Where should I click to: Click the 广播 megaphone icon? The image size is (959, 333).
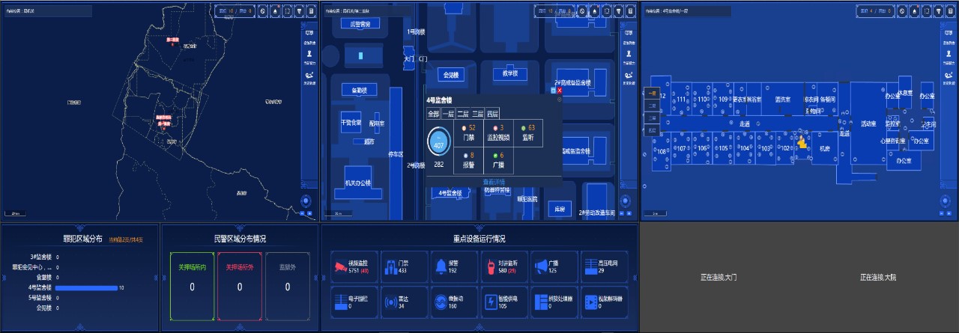click(541, 266)
